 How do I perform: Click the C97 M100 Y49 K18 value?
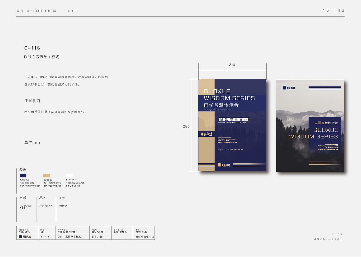pyautogui.click(x=30, y=186)
